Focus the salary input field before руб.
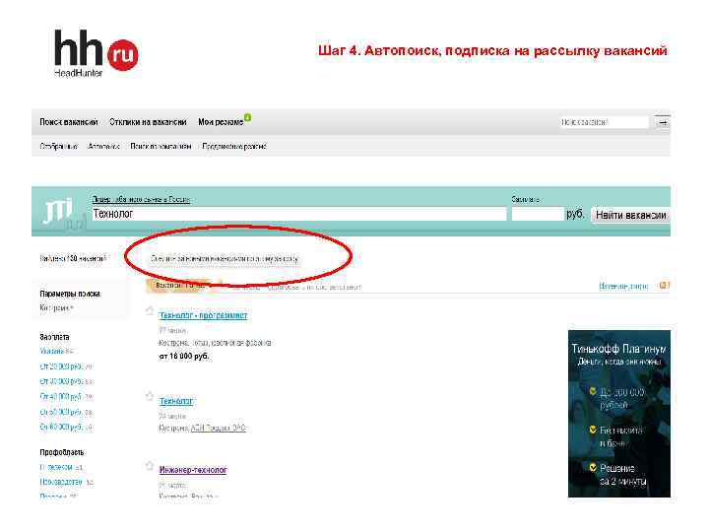 pos(538,214)
